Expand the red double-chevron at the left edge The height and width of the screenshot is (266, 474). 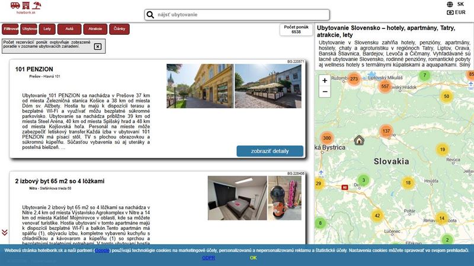[5, 232]
